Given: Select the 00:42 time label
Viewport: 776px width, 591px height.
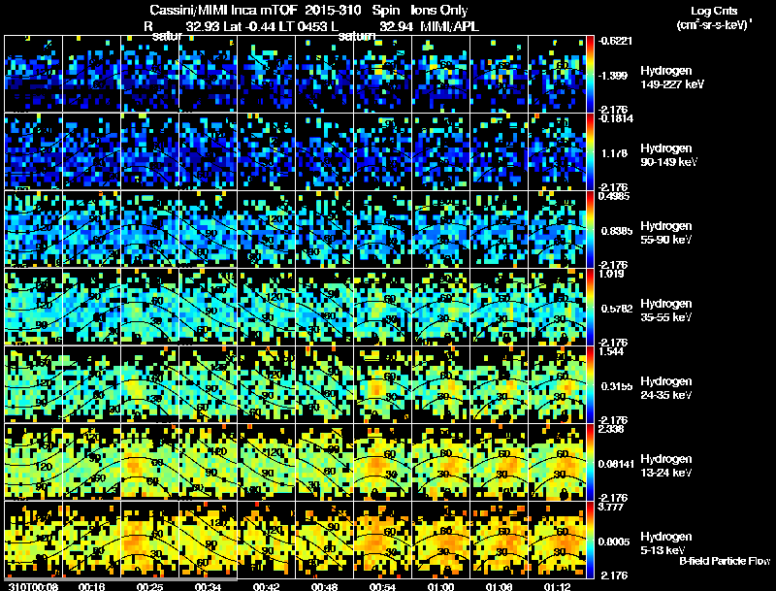Looking at the screenshot, I should 266,586.
